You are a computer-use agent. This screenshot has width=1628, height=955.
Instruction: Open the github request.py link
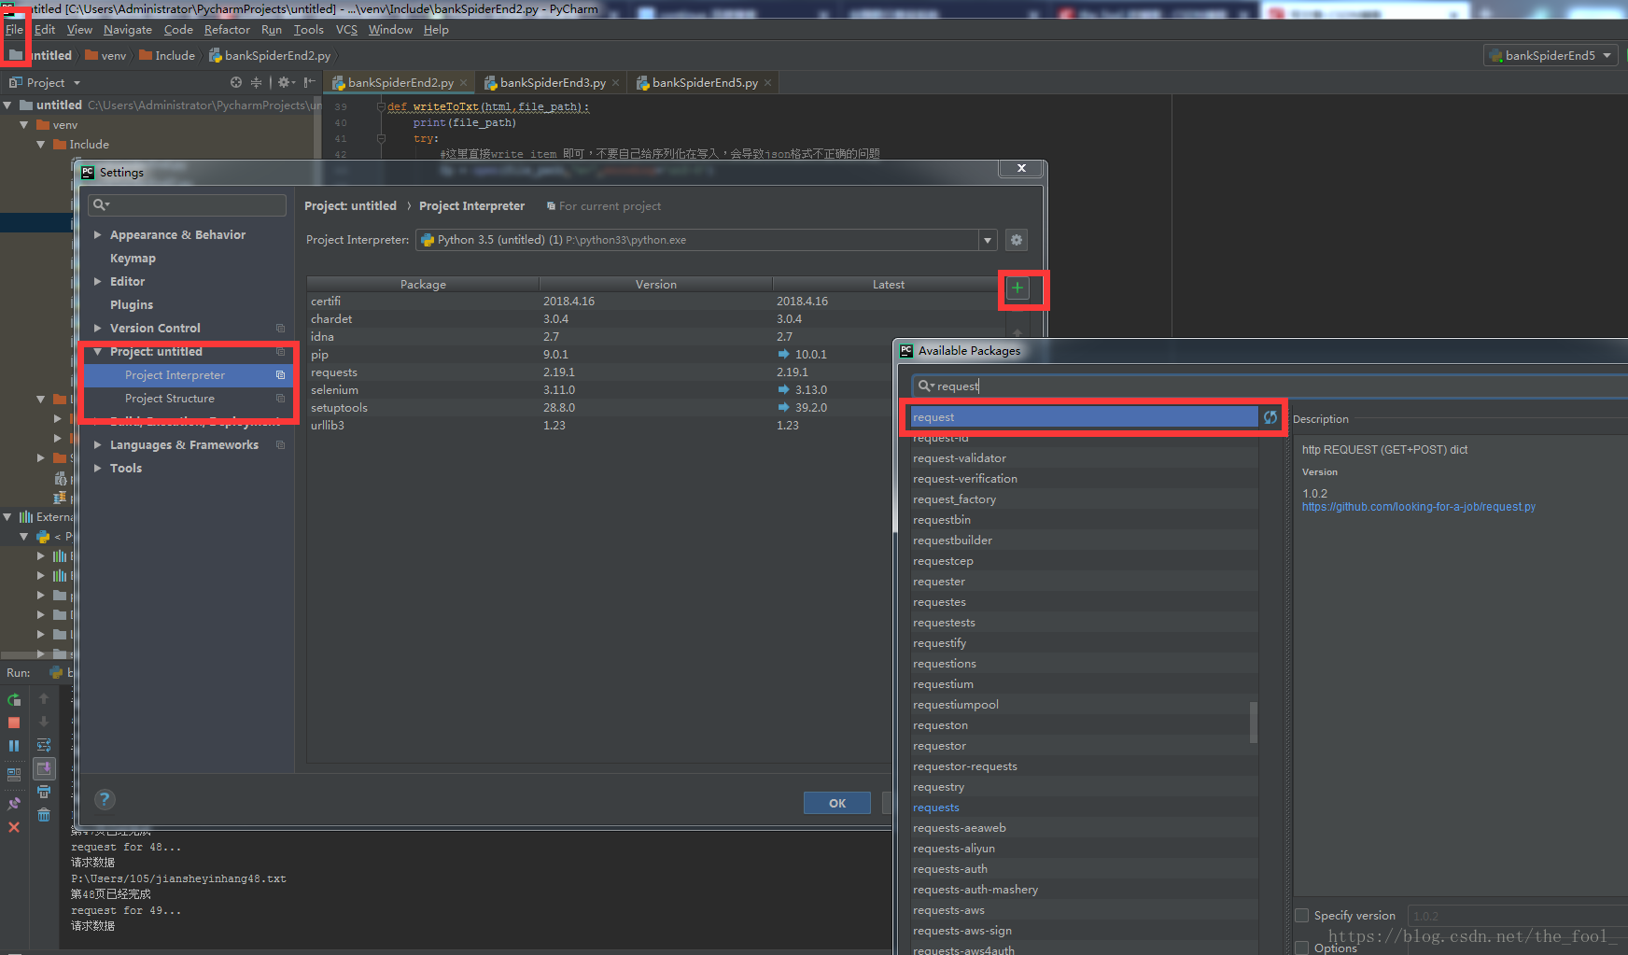1418,507
